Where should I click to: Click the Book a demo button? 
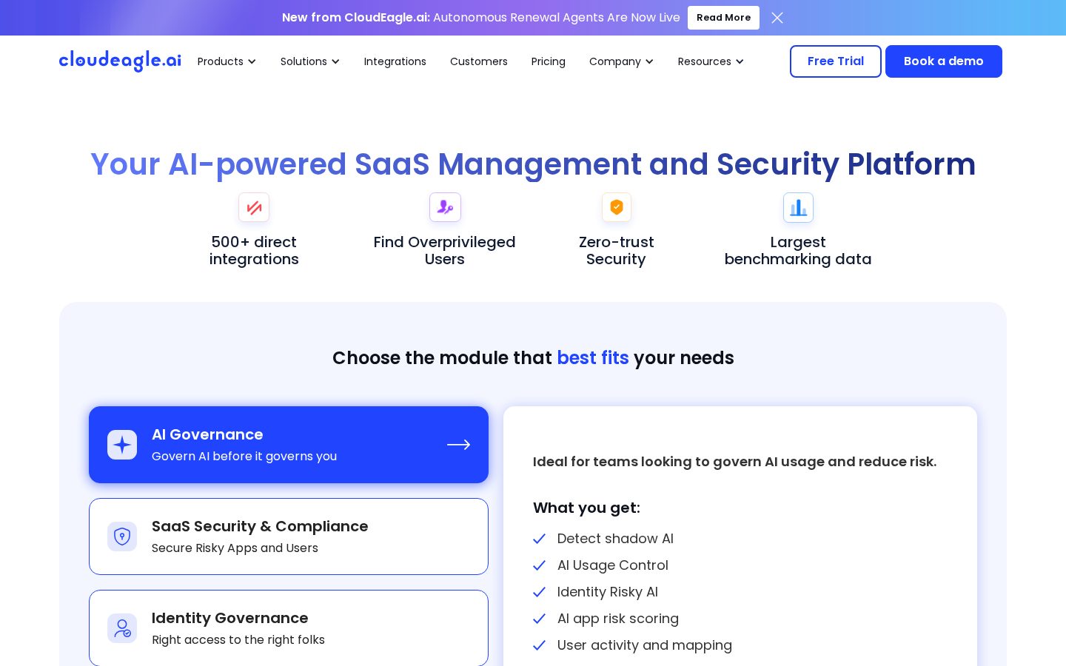(944, 61)
